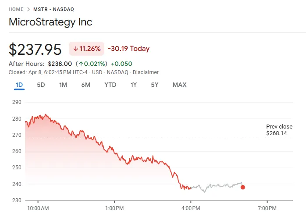Click the green after-hours up arrow
The width and height of the screenshot is (306, 218).
81,64
